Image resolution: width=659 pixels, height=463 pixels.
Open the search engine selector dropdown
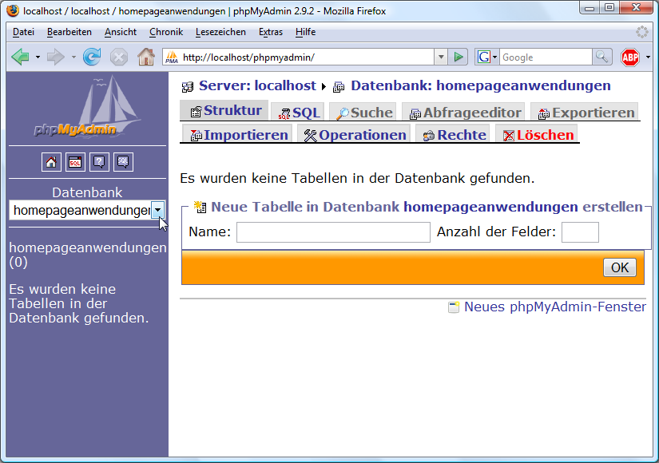pyautogui.click(x=487, y=57)
